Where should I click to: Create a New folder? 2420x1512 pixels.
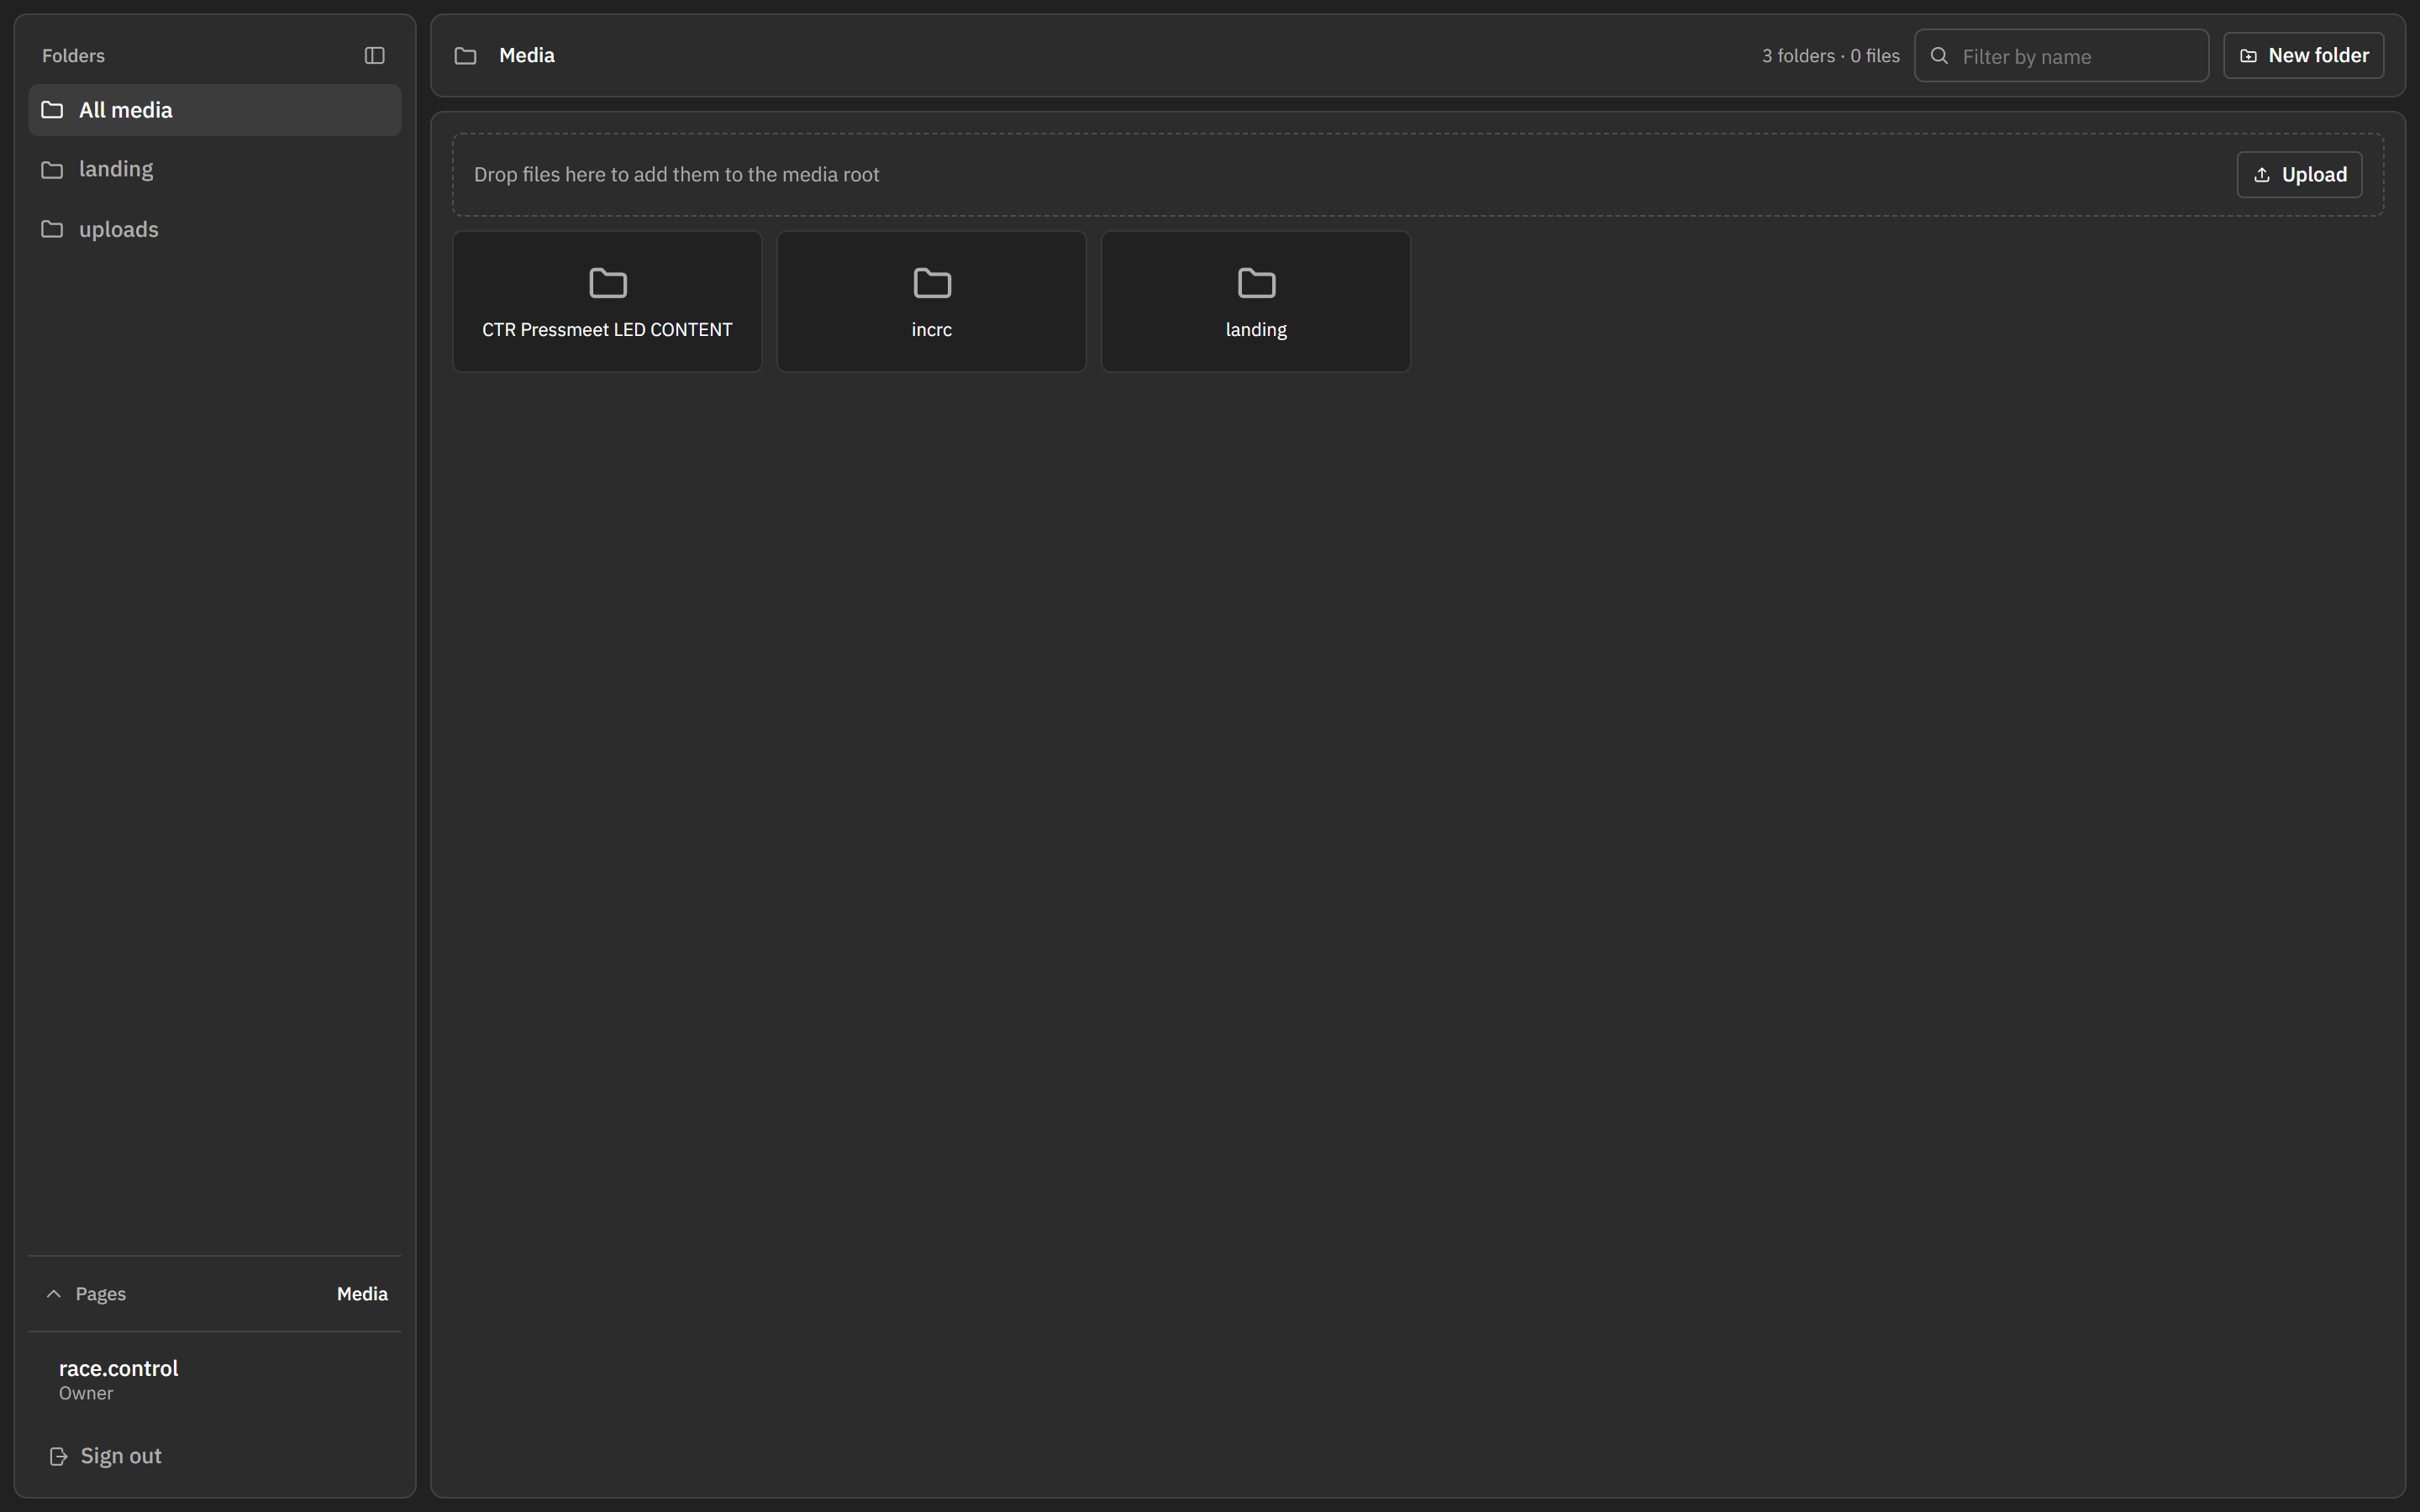click(x=2303, y=56)
